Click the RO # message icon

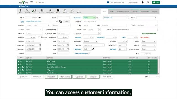click(x=40, y=18)
